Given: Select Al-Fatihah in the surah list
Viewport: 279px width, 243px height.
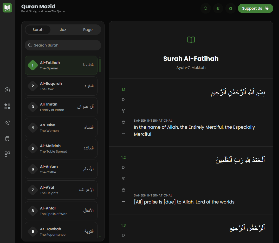Looking at the screenshot, I should point(61,65).
